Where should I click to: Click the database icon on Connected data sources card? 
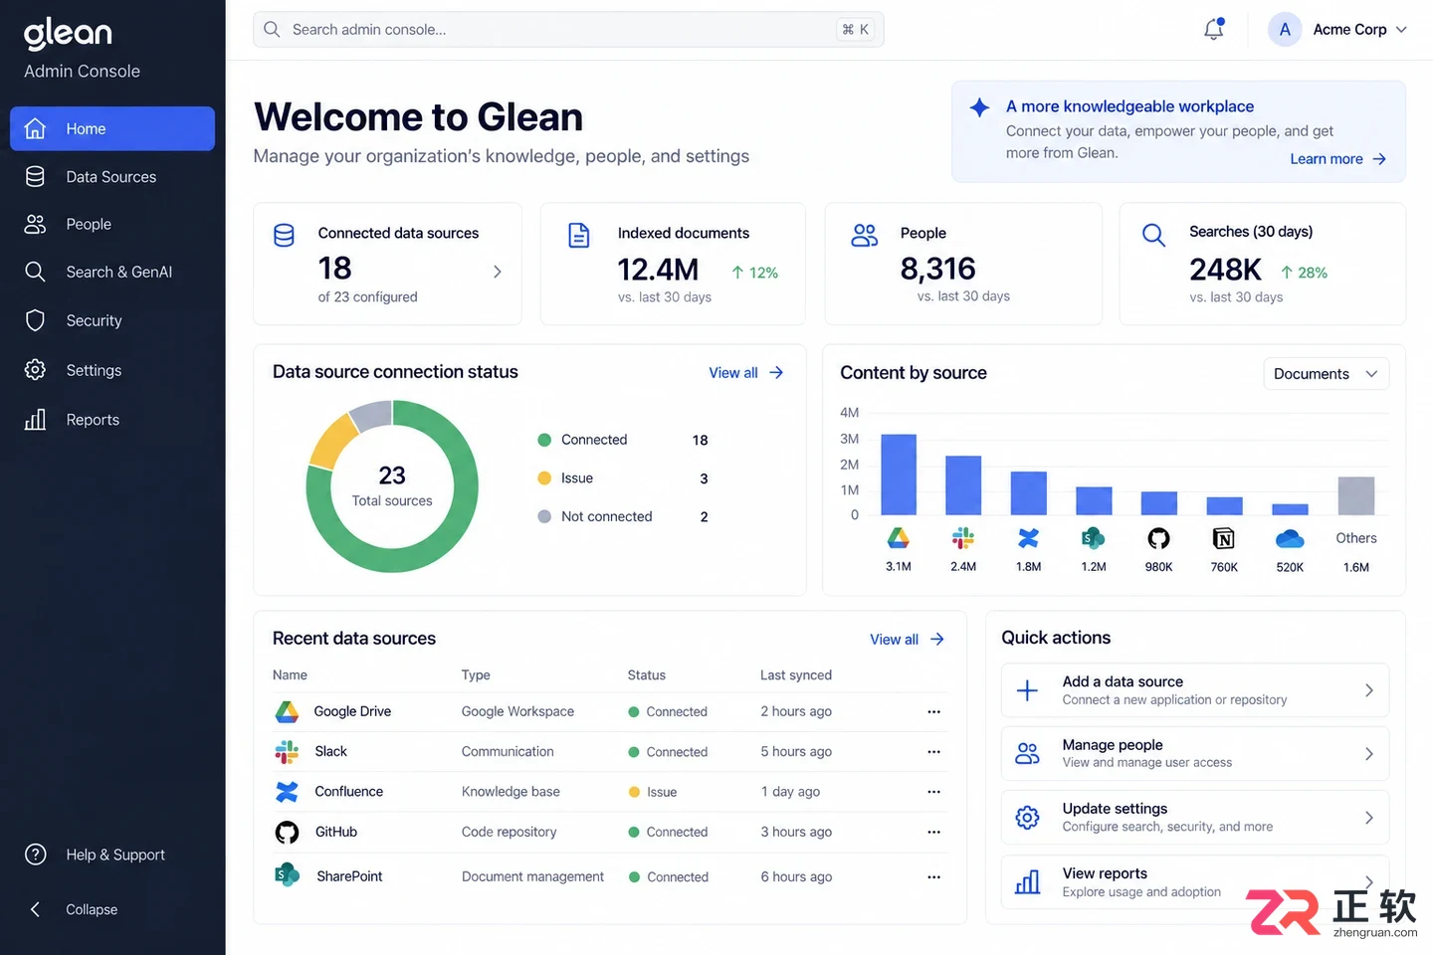(x=284, y=235)
